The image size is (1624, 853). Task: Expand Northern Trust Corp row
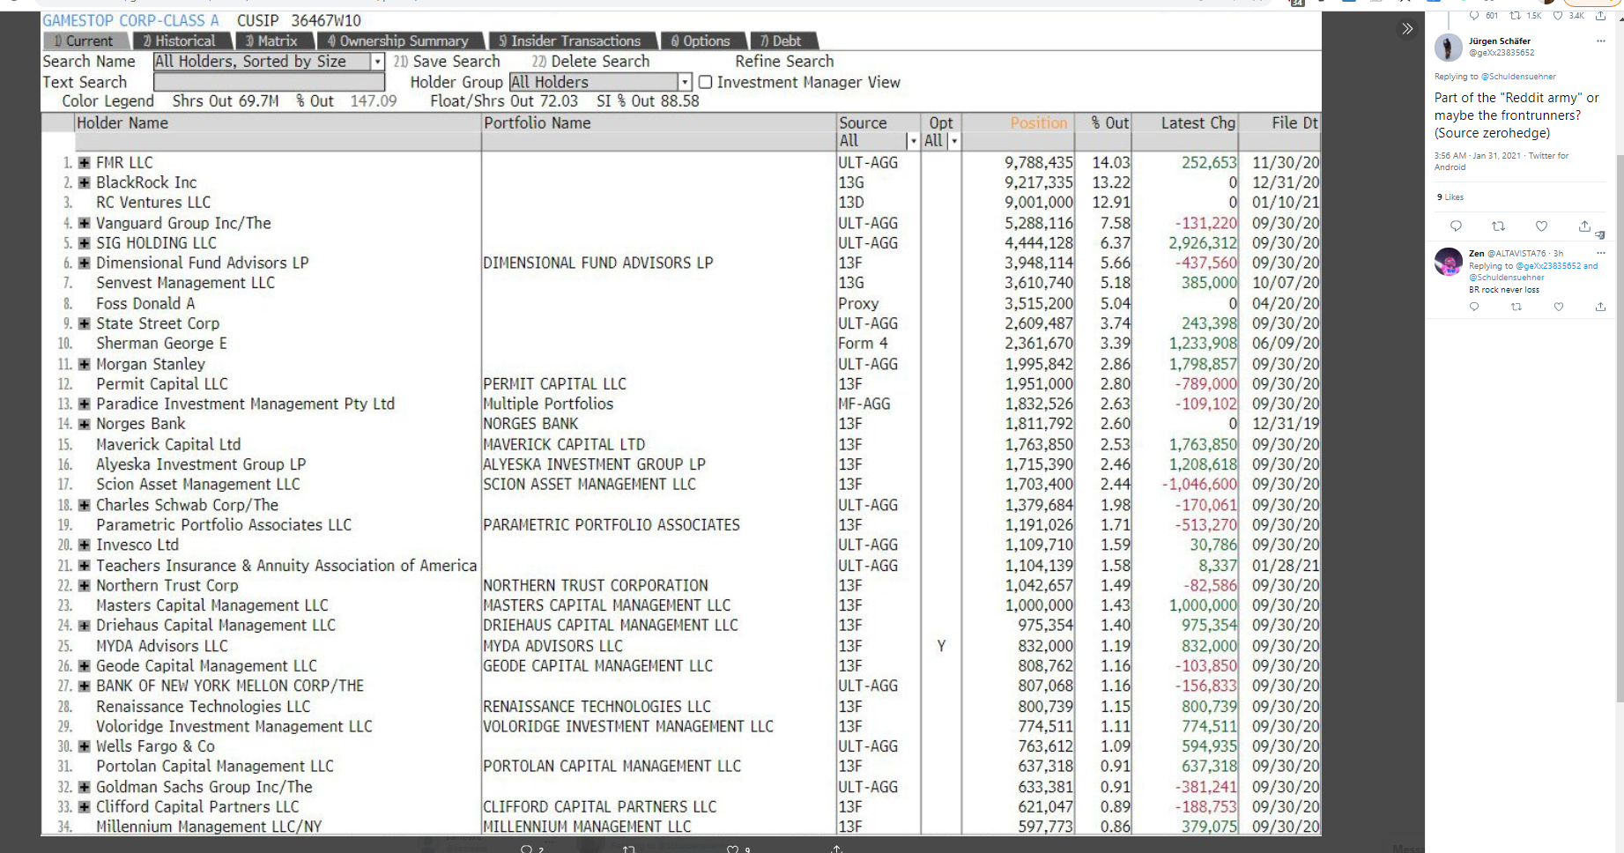85,586
